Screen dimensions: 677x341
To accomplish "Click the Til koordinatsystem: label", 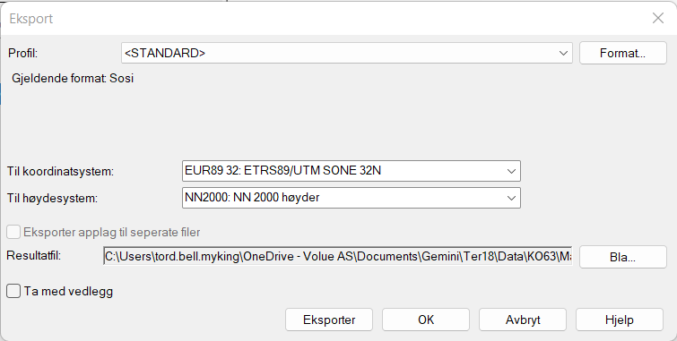I will point(60,171).
